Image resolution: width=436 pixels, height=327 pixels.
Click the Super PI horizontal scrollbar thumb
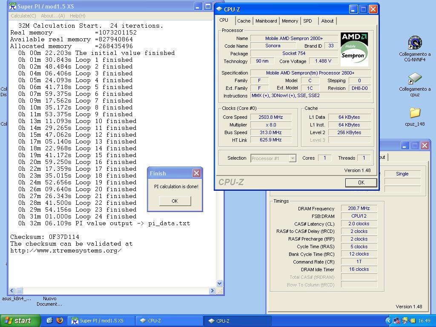[19, 290]
